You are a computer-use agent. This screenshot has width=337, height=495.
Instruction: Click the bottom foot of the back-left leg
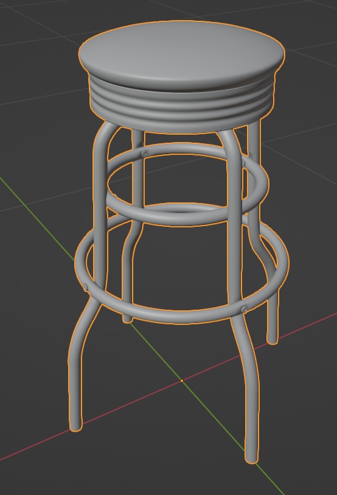pyautogui.click(x=127, y=319)
